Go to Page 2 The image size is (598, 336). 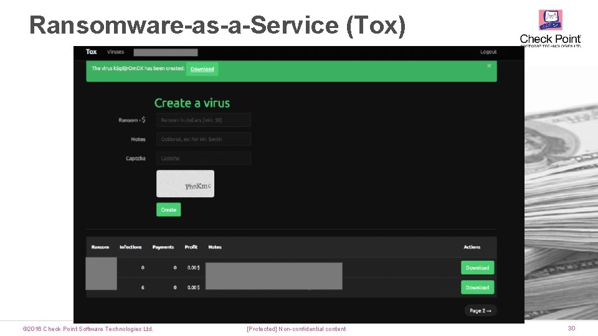point(480,310)
